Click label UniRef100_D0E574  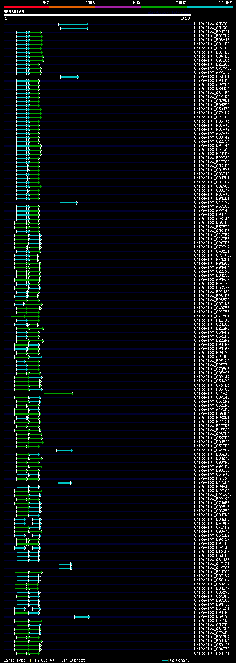click(212, 365)
